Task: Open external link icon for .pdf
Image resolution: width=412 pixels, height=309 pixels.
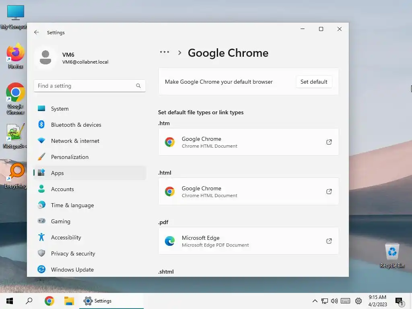Action: (x=329, y=241)
